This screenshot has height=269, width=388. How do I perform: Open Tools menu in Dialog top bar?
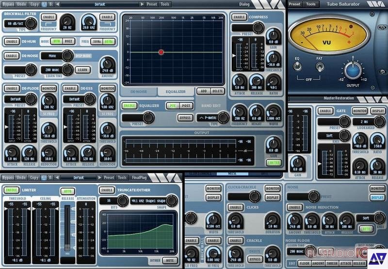pyautogui.click(x=165, y=4)
